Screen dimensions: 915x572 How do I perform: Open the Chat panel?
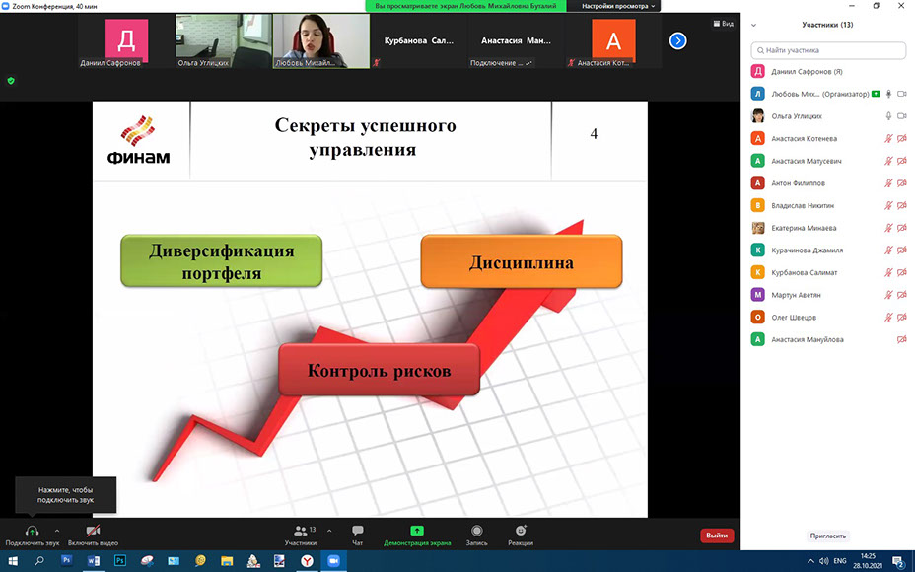tap(357, 532)
